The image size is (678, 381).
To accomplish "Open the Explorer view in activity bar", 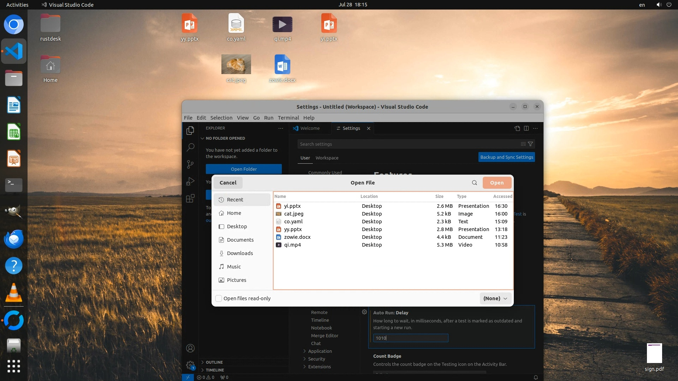I will 190,131.
